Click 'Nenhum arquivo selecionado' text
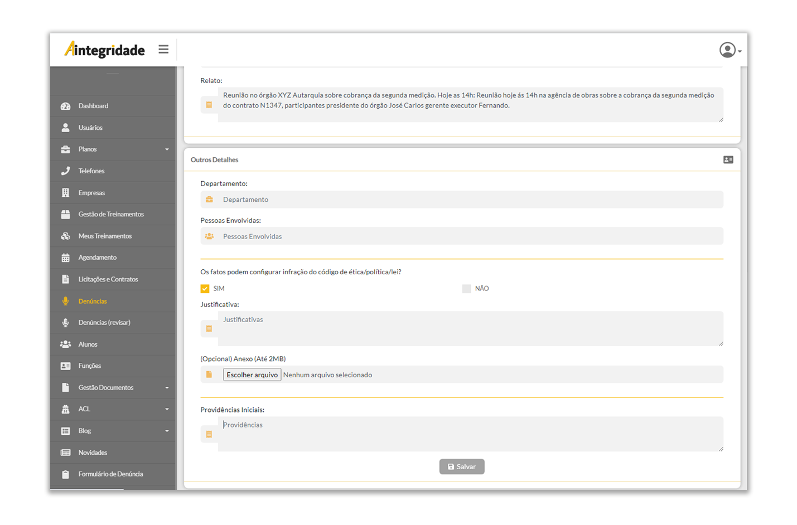797x525 pixels. (327, 375)
